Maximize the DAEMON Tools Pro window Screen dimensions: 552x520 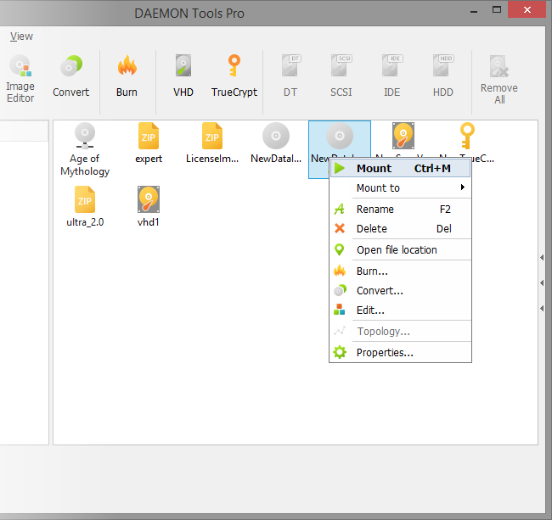pos(497,10)
